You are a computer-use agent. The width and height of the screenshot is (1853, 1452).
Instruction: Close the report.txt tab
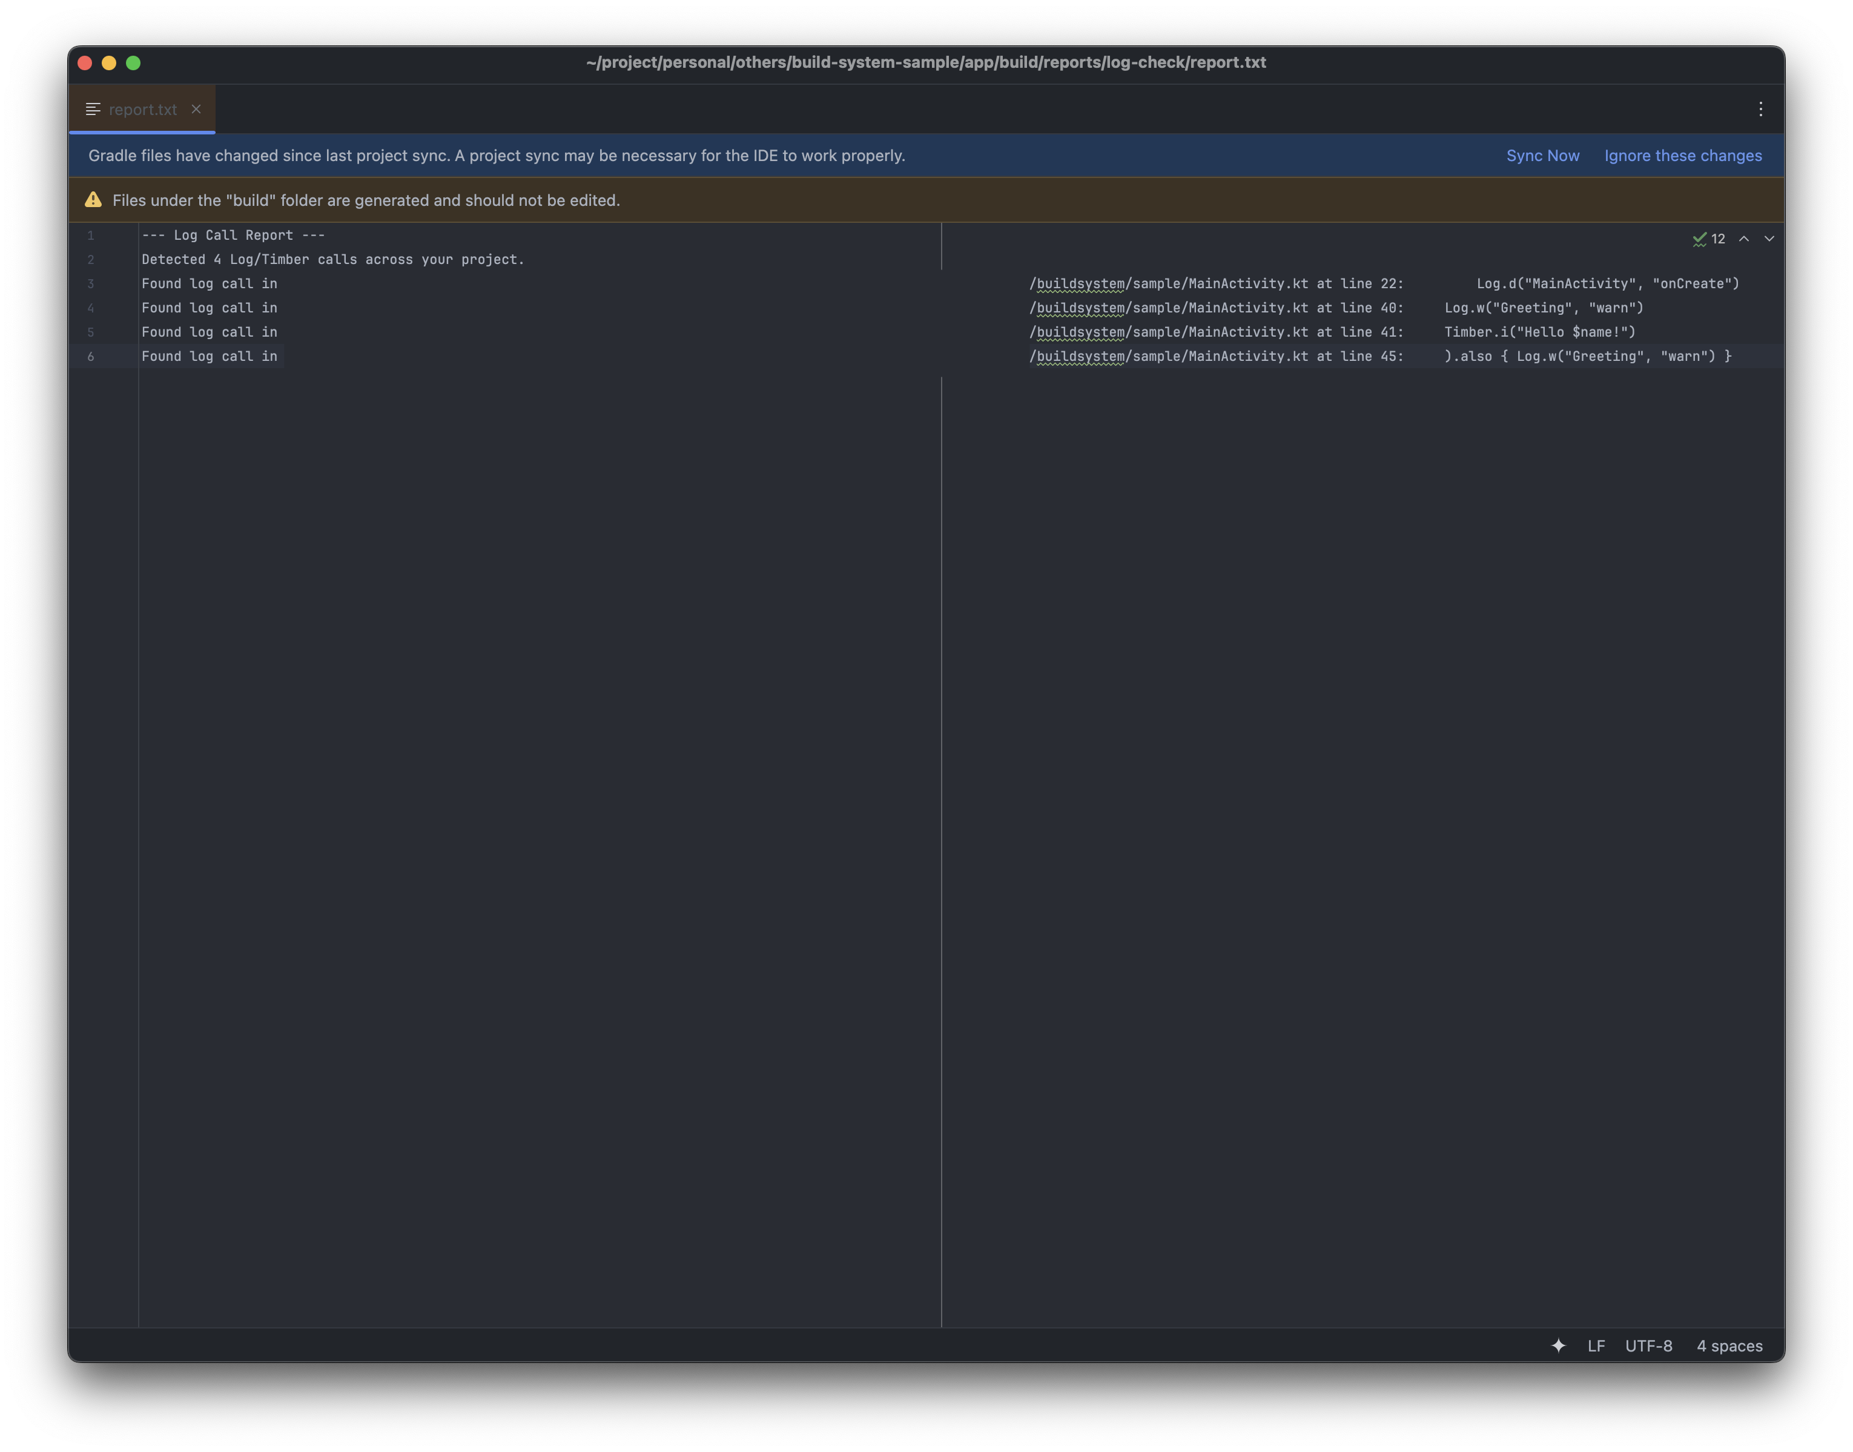coord(196,109)
